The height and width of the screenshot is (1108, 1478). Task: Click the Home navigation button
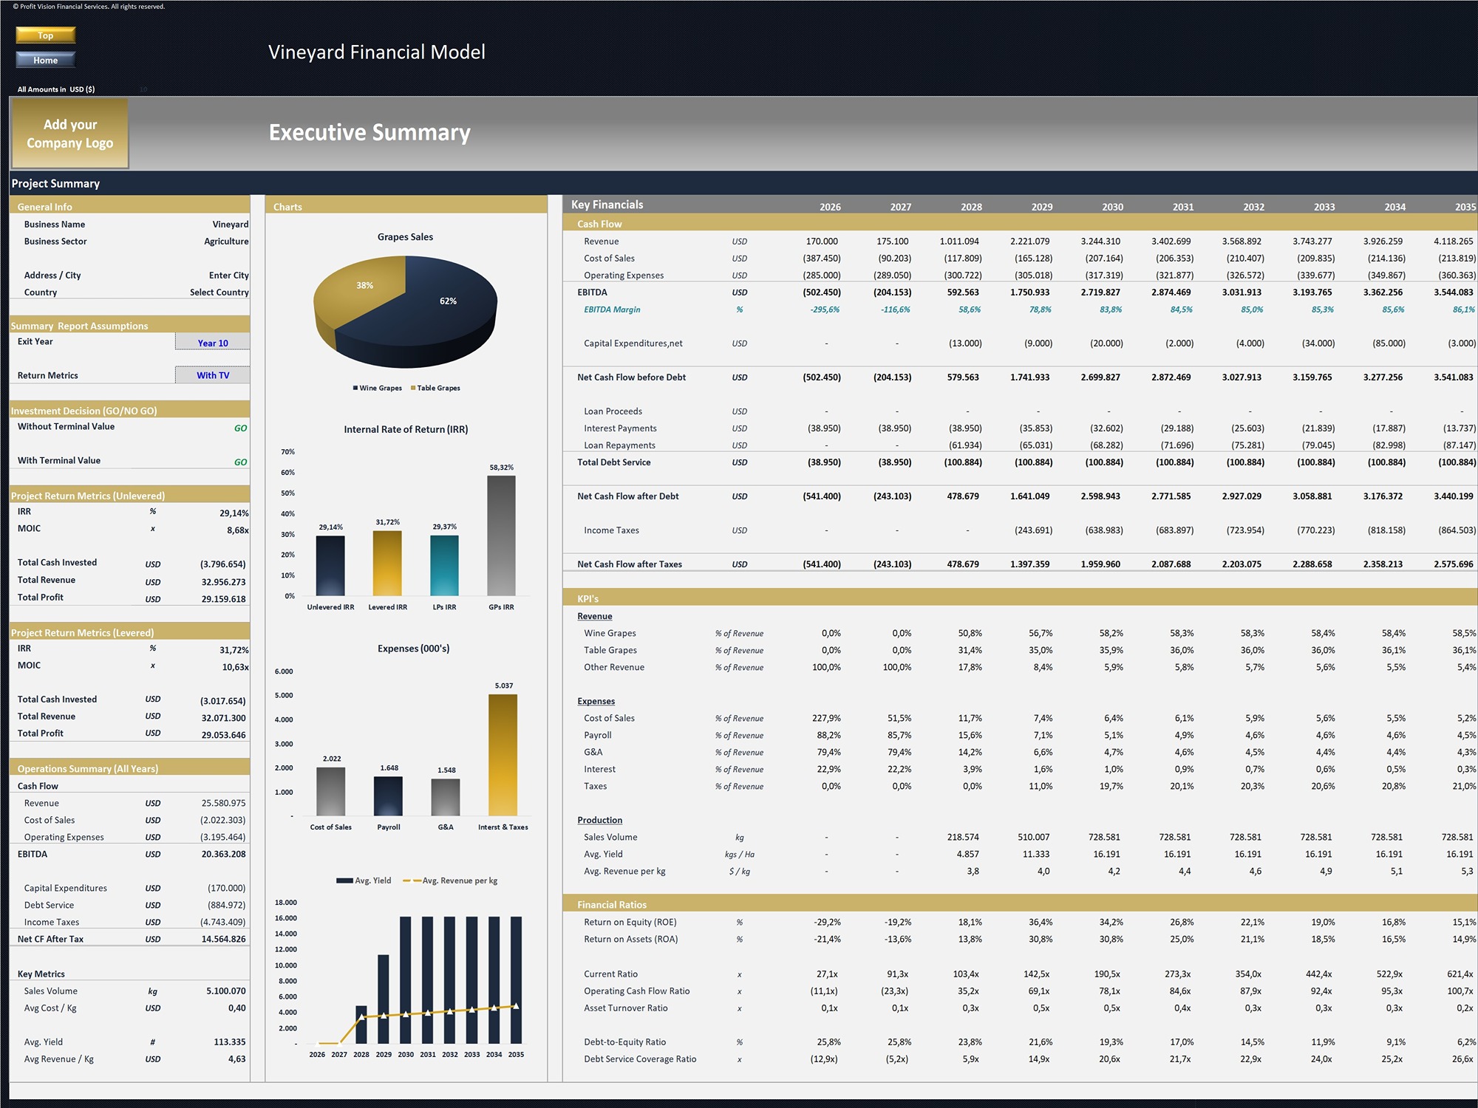tap(46, 60)
